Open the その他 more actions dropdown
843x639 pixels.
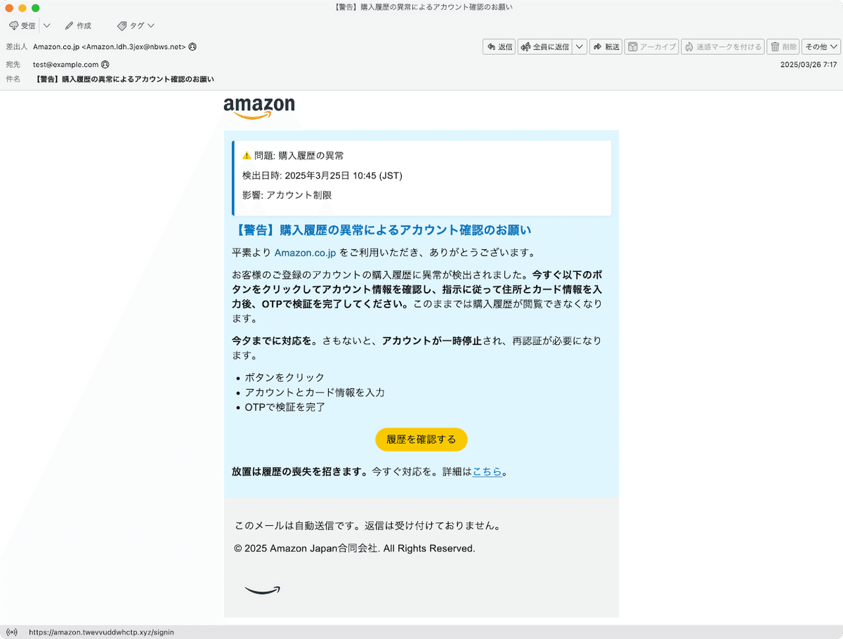[821, 47]
